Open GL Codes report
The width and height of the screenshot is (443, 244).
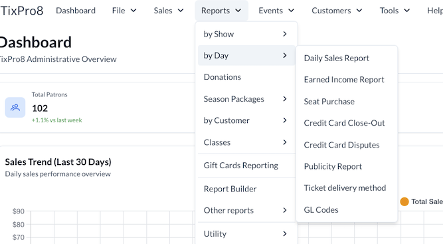pos(347,210)
